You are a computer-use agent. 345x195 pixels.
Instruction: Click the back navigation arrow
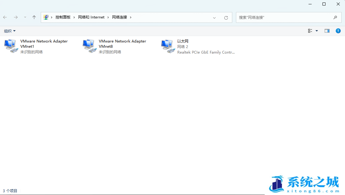pos(5,17)
